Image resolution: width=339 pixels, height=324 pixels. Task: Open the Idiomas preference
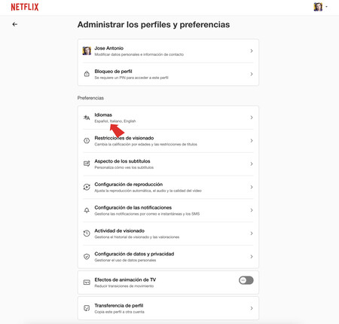tap(168, 118)
